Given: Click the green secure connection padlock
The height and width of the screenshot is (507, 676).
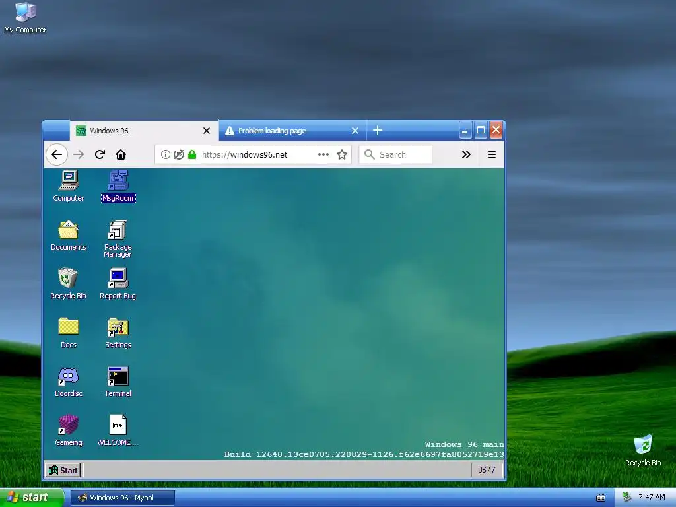Looking at the screenshot, I should point(192,154).
